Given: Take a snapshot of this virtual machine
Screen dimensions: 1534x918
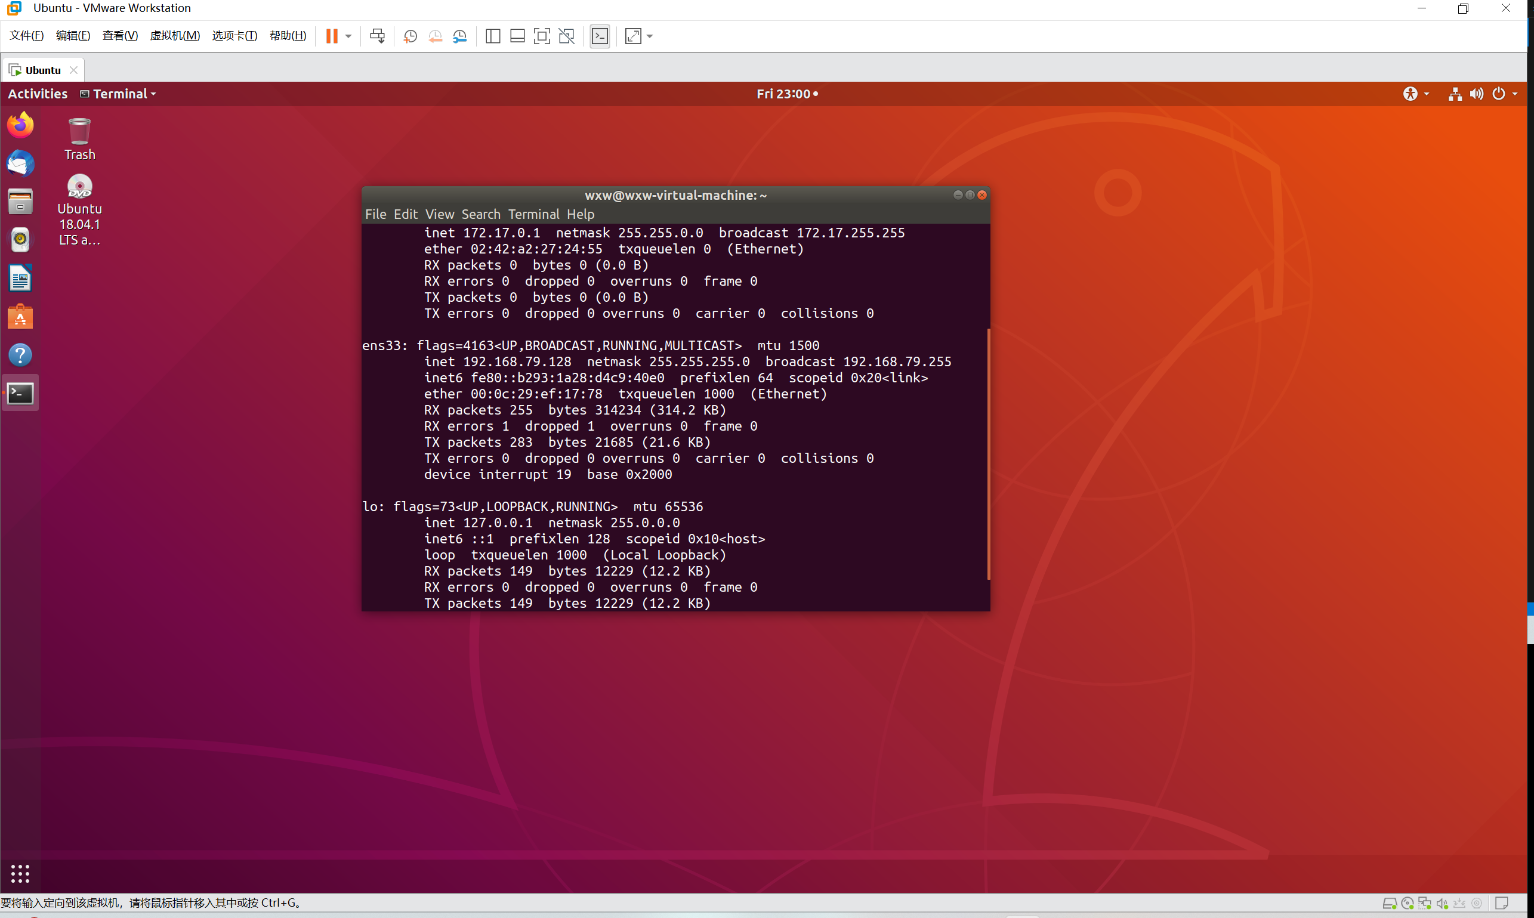Looking at the screenshot, I should coord(410,36).
